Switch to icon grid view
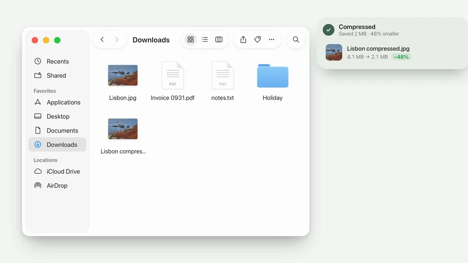The image size is (468, 263). pyautogui.click(x=190, y=39)
